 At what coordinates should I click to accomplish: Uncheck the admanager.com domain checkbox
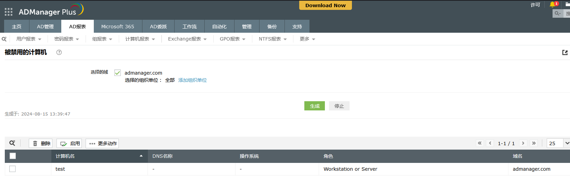tap(117, 73)
